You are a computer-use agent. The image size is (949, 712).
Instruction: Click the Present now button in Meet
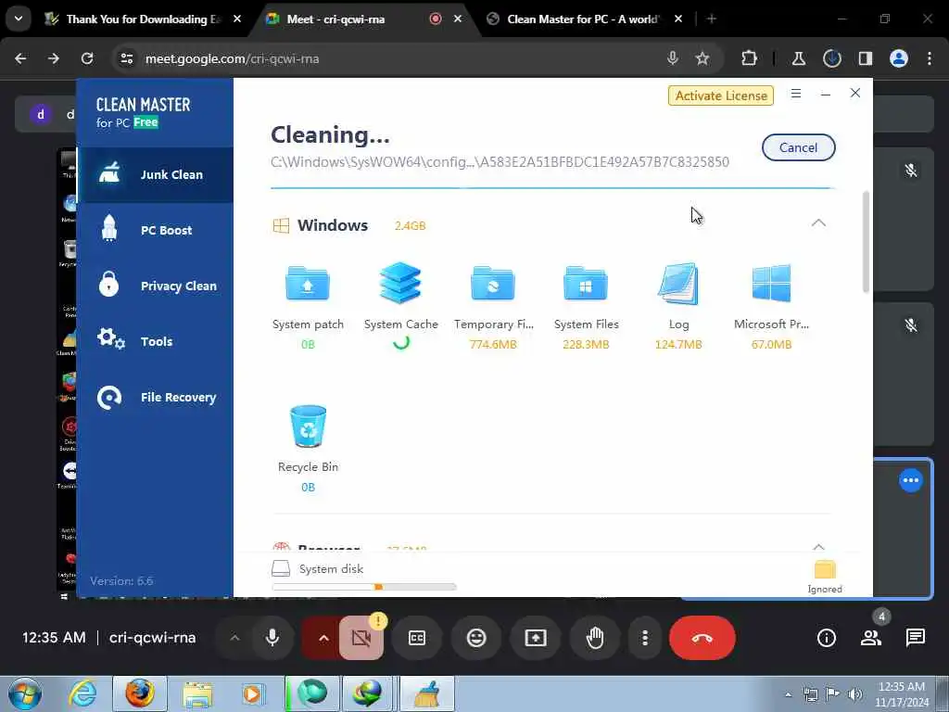(x=536, y=638)
